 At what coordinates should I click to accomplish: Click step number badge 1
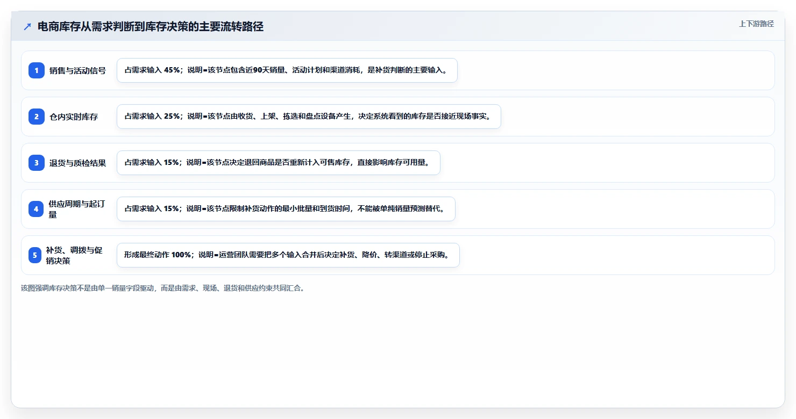click(37, 70)
